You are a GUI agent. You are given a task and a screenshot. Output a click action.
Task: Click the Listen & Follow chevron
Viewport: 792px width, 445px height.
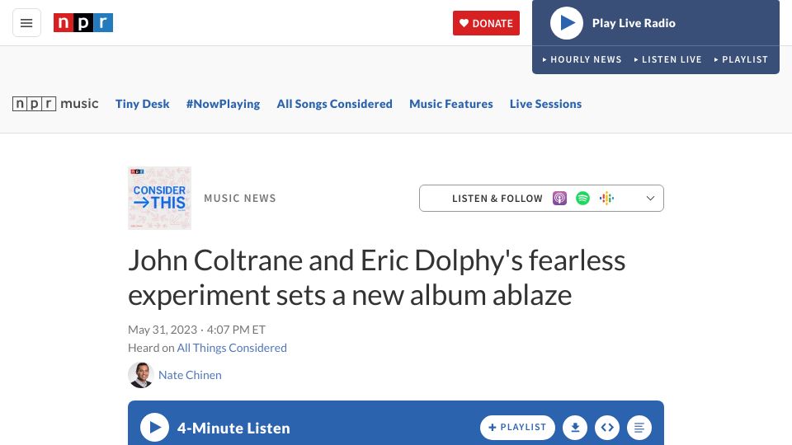(651, 199)
